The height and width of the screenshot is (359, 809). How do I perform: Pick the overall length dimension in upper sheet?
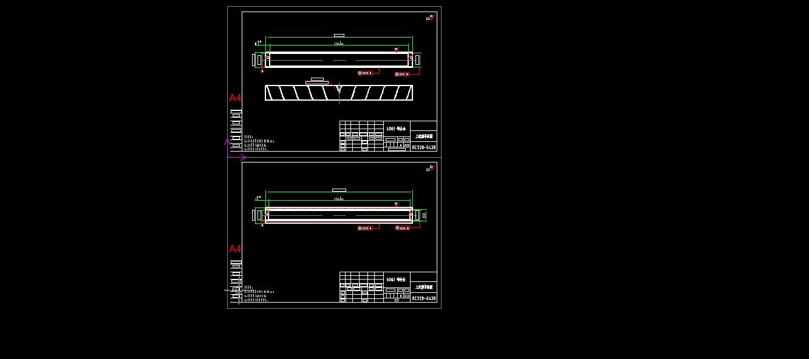coord(339,36)
